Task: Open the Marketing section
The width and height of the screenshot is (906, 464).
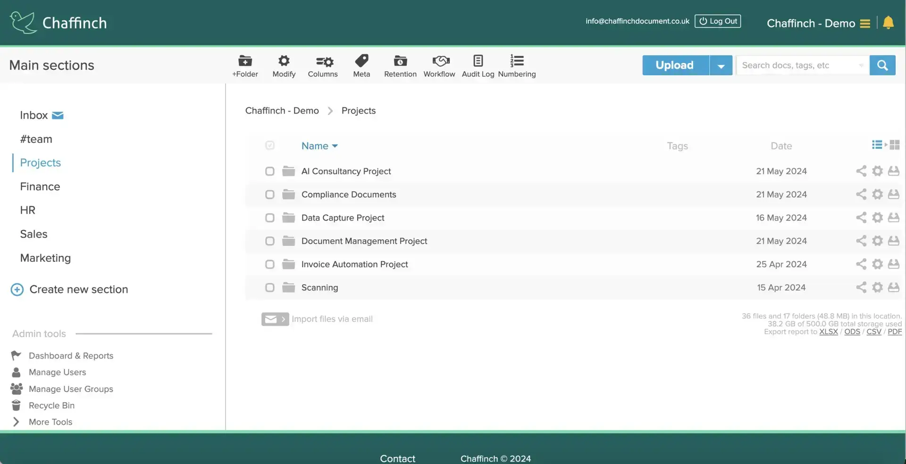Action: tap(45, 258)
